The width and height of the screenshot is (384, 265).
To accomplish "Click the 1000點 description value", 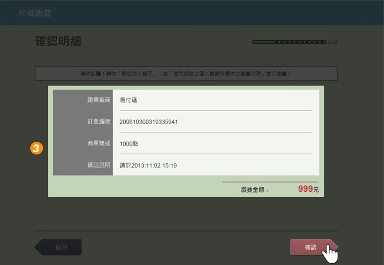I will (129, 144).
